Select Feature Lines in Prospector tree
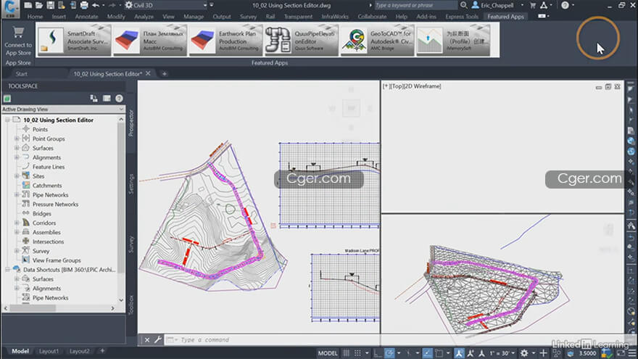638x359 pixels. [x=49, y=167]
